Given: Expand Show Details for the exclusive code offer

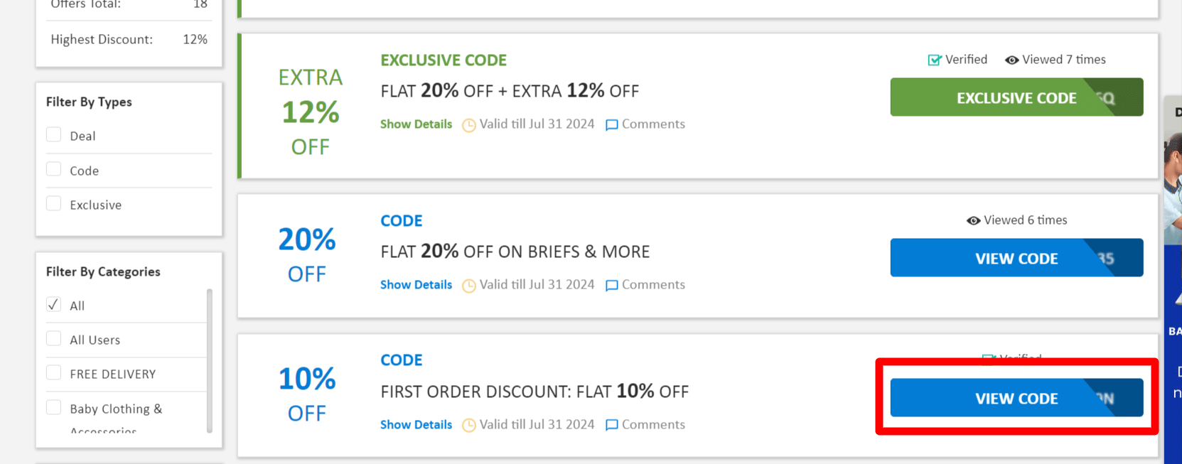Looking at the screenshot, I should (416, 124).
